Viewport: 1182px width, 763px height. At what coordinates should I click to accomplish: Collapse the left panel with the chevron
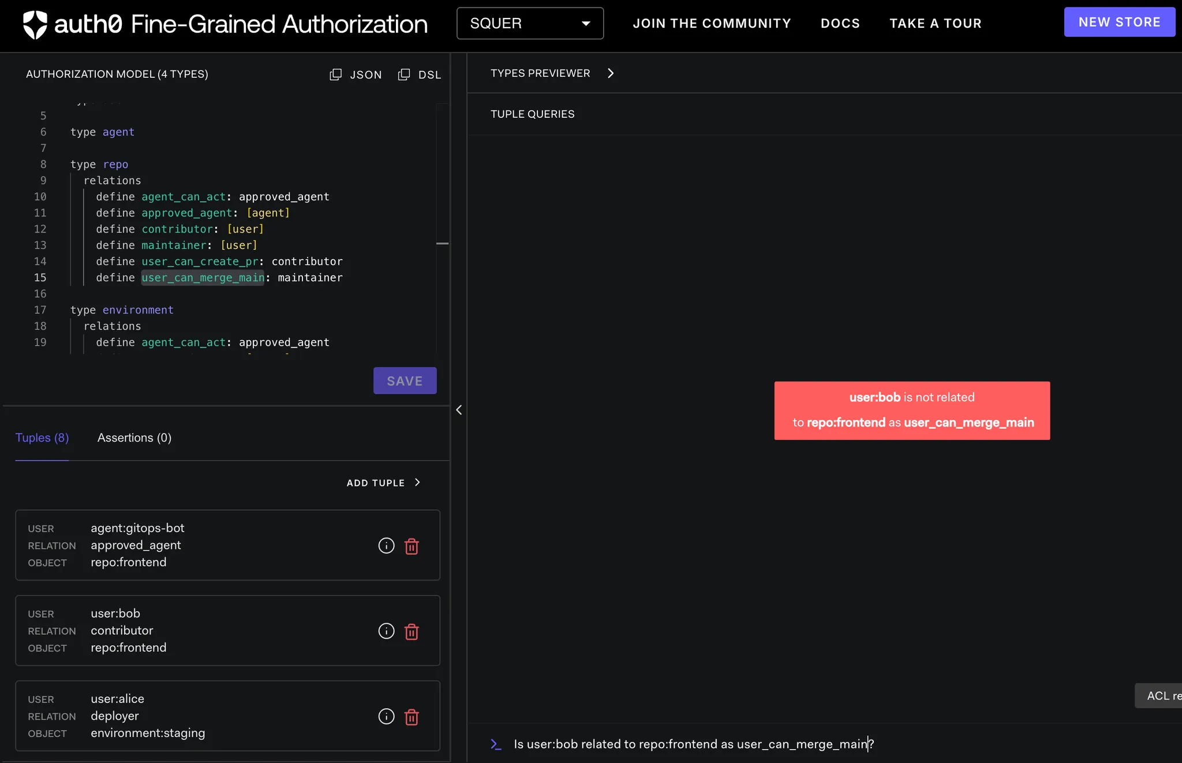coord(459,410)
